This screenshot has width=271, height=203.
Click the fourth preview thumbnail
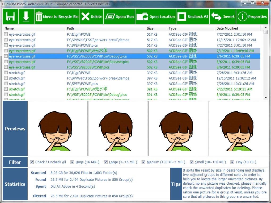tap(239, 129)
